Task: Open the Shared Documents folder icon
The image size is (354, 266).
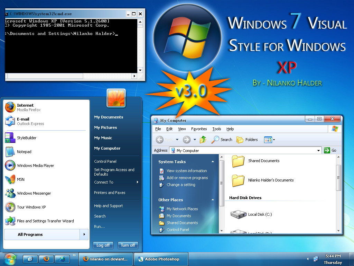Action: [238, 161]
